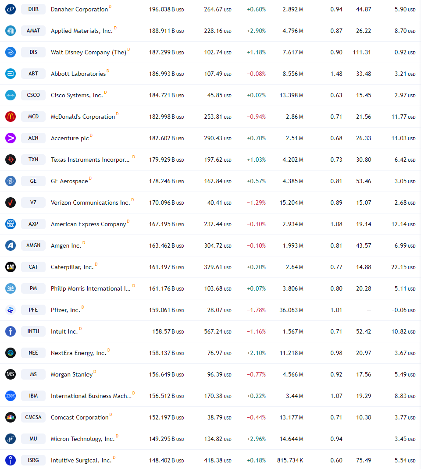Screen dimensions: 421x469
Task: Select the ISRG ticker badge
Action: [x=33, y=460]
